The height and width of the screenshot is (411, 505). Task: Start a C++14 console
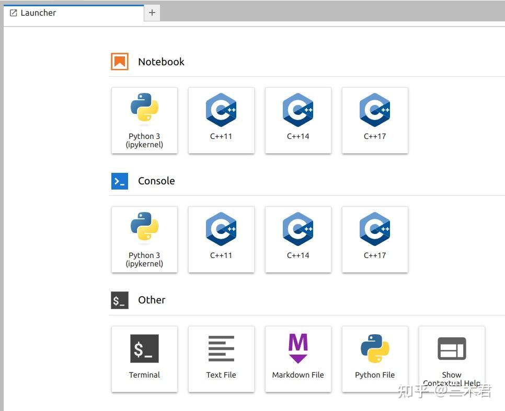[298, 240]
